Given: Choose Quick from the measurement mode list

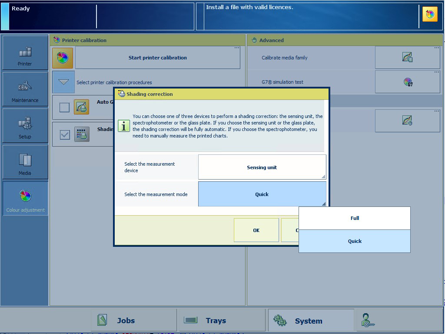Looking at the screenshot, I should [355, 241].
